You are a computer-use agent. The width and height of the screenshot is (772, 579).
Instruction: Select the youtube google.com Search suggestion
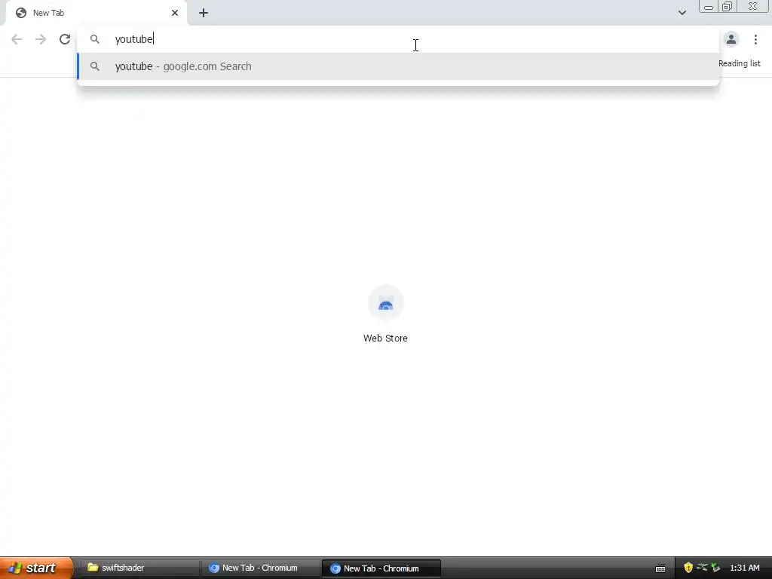click(398, 66)
